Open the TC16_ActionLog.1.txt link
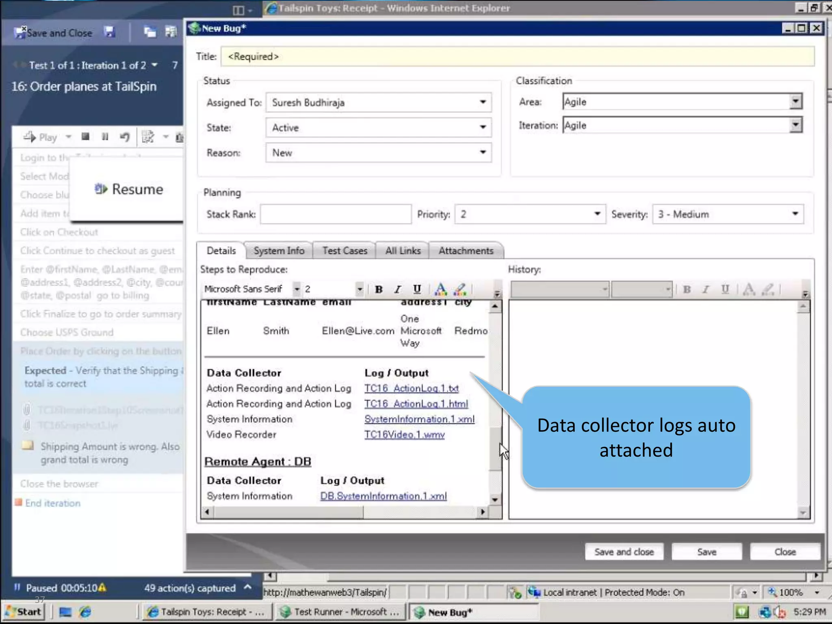Screen dimensions: 832x624 click(412, 388)
